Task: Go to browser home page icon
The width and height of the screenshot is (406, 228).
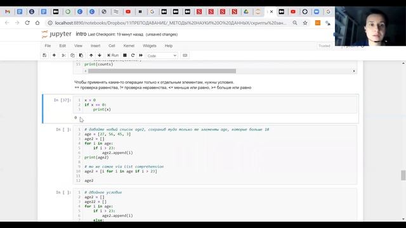Action: pyautogui.click(x=37, y=23)
